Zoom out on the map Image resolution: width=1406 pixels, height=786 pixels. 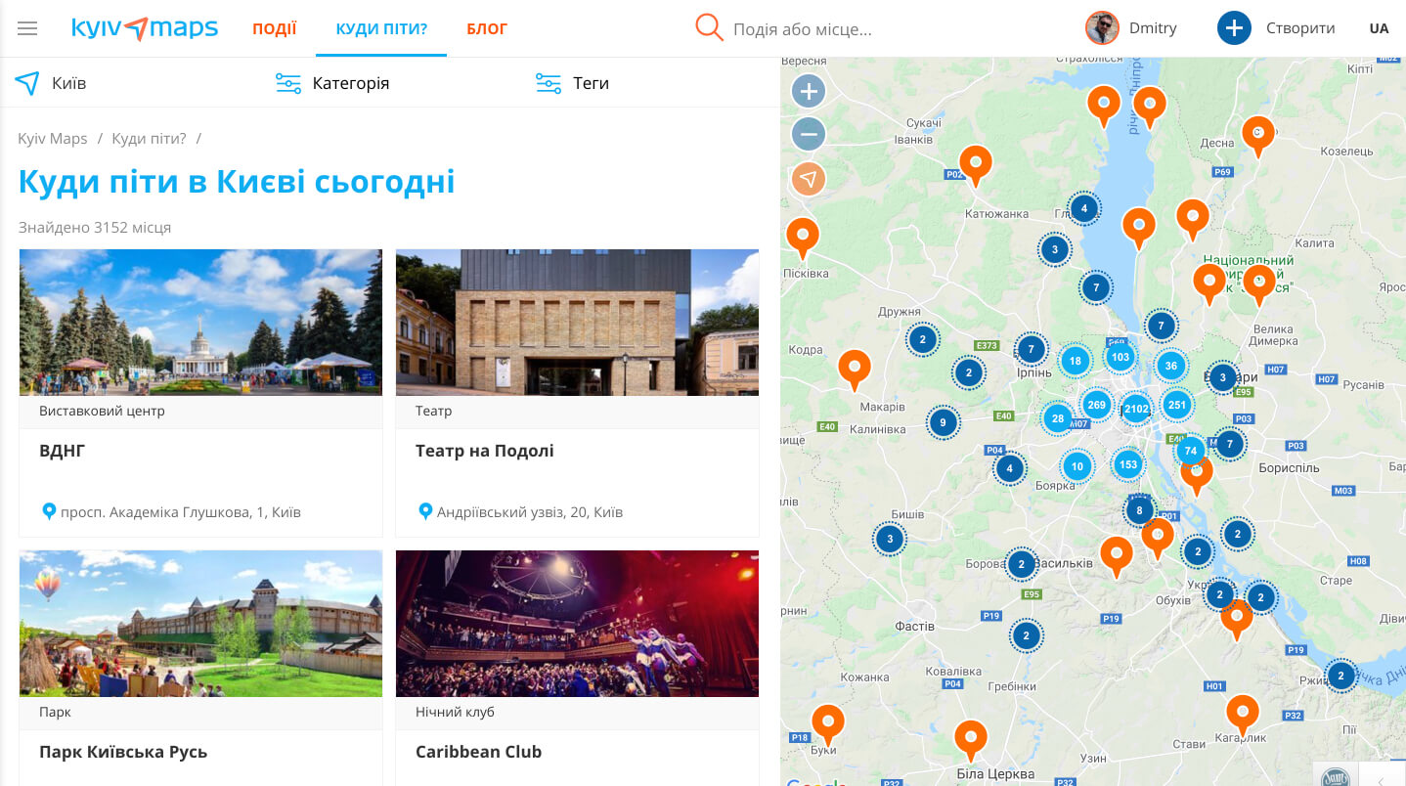pyautogui.click(x=809, y=134)
